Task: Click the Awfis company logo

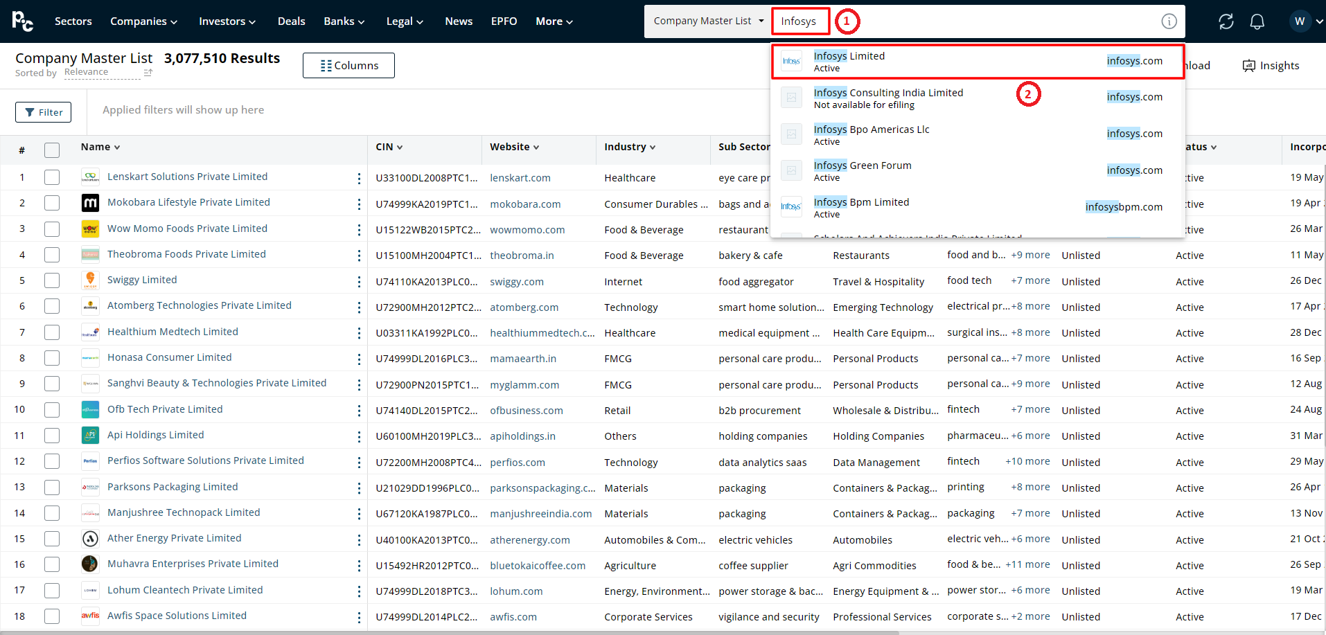Action: pos(90,616)
